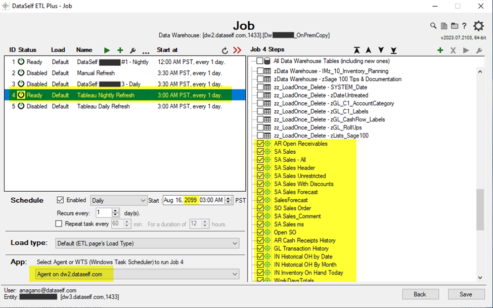Expand the Agent on dw2.dataself.com dropdown
Viewport: 493px width, 308px height.
tap(235, 274)
